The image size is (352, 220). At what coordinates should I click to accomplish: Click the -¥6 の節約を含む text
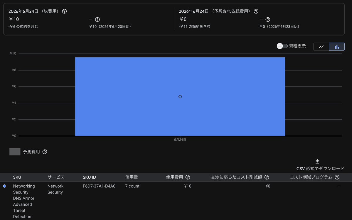pyautogui.click(x=23, y=26)
